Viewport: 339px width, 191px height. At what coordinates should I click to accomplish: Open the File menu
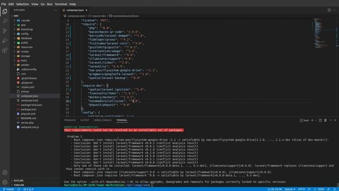4,4
